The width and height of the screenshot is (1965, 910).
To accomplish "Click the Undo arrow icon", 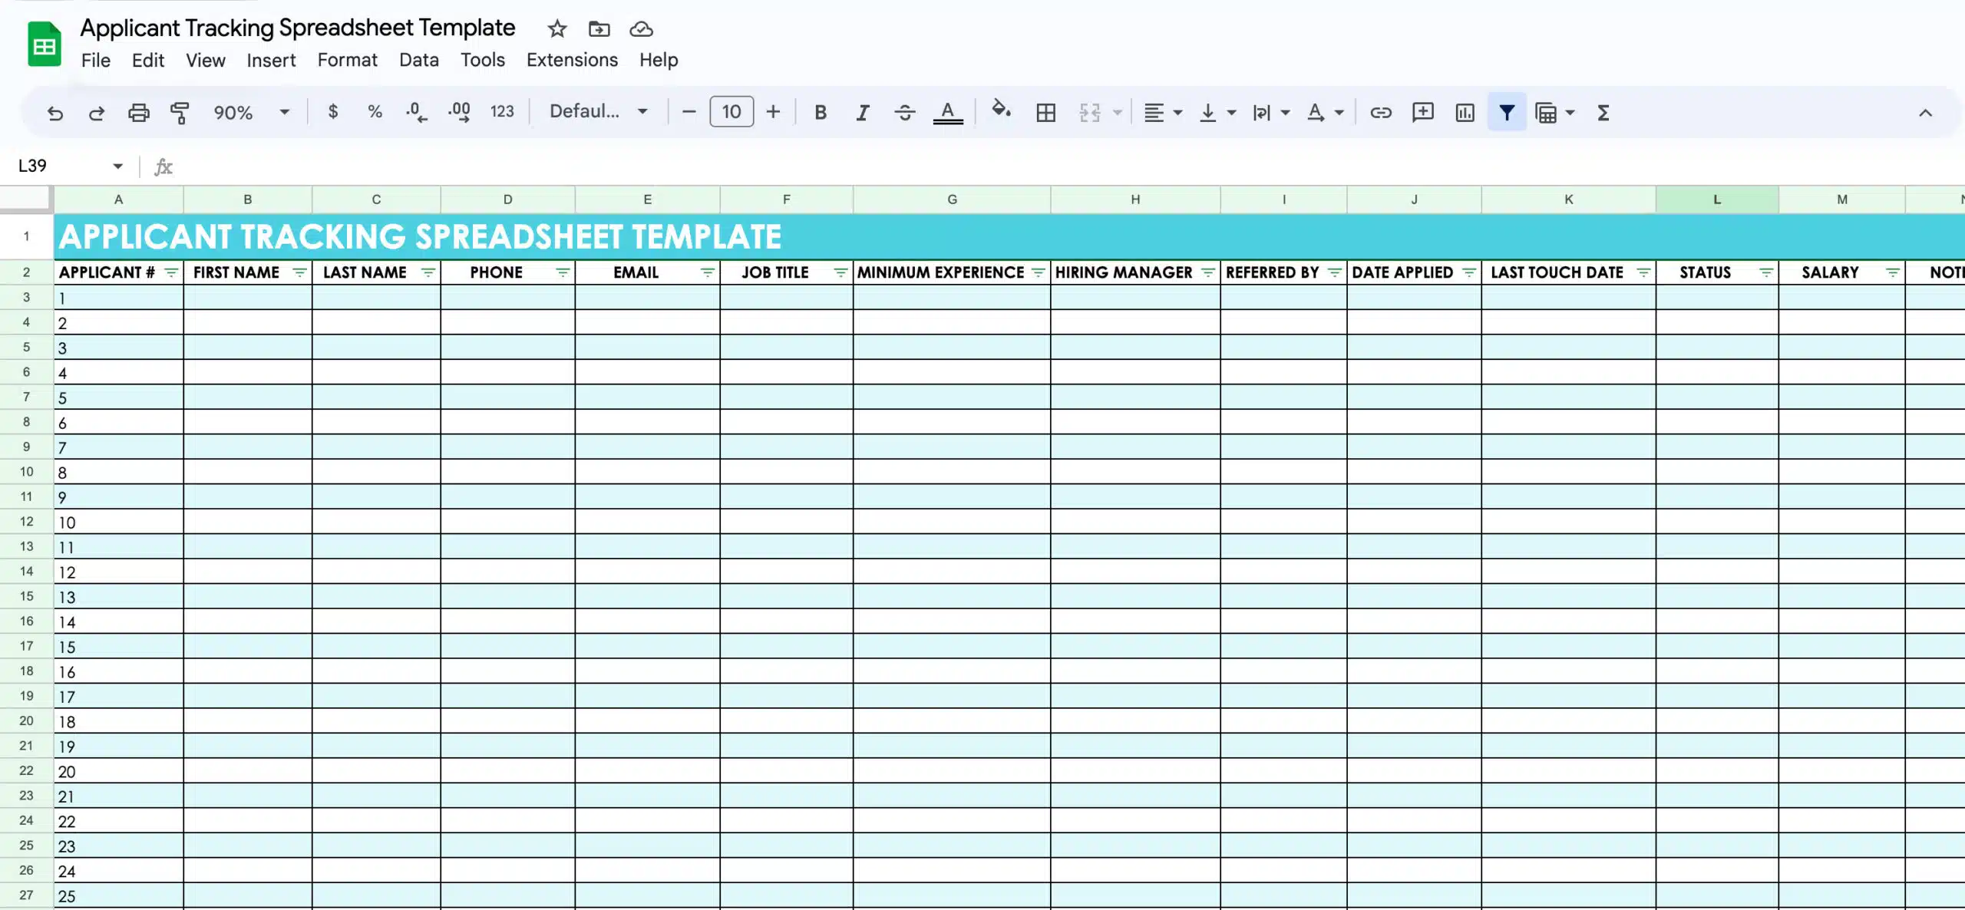I will [x=54, y=113].
